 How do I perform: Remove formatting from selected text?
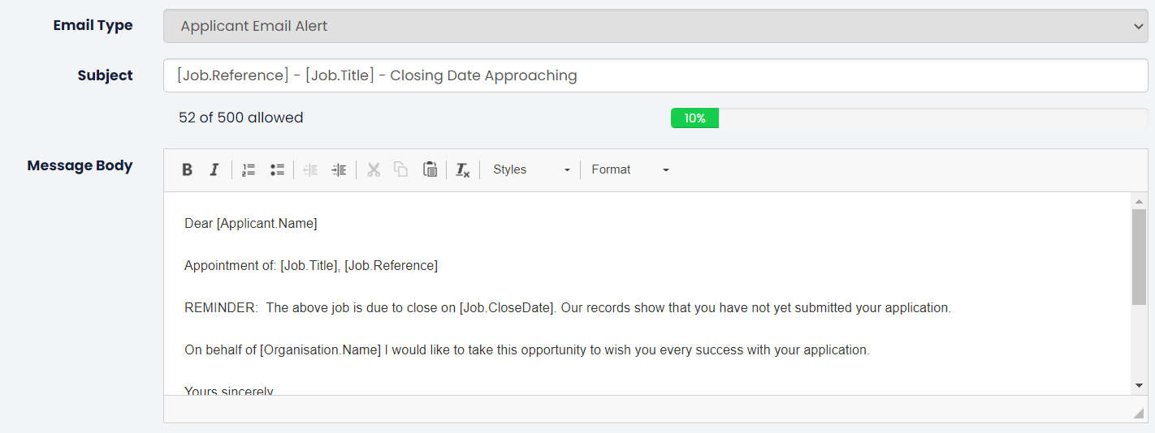(463, 169)
